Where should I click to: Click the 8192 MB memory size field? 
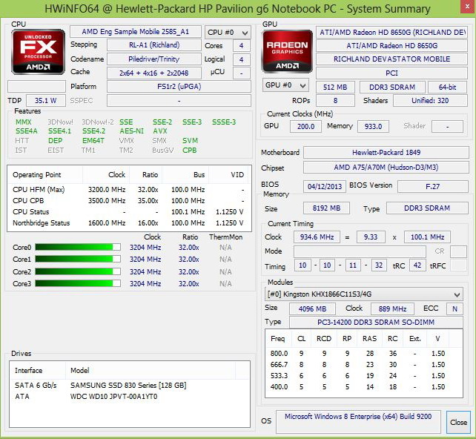tap(326, 208)
